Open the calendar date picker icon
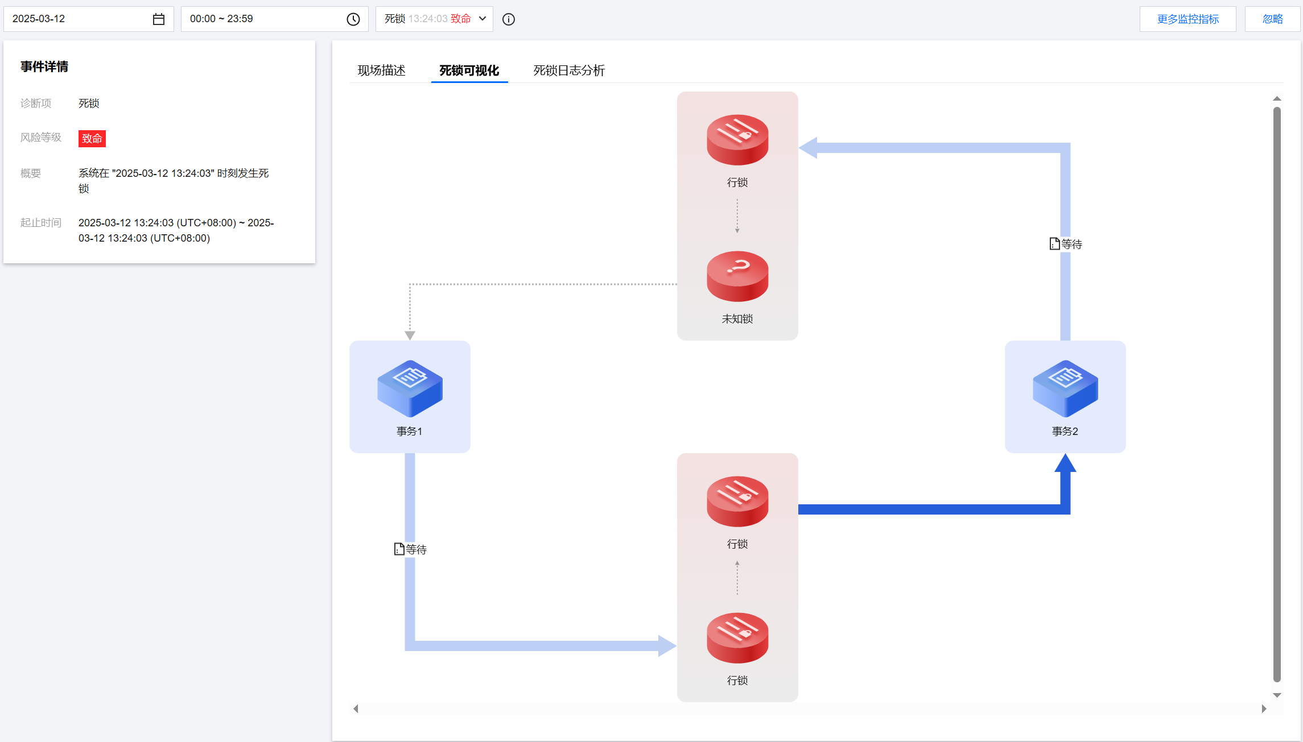Viewport: 1303px width, 742px height. coord(159,19)
